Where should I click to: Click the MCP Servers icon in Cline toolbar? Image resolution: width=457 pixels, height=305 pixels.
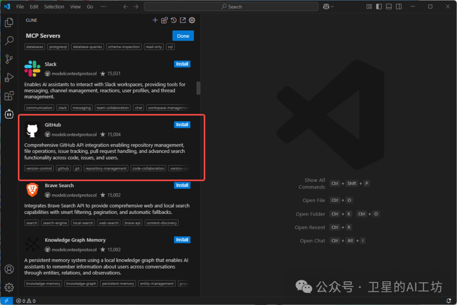(x=164, y=20)
